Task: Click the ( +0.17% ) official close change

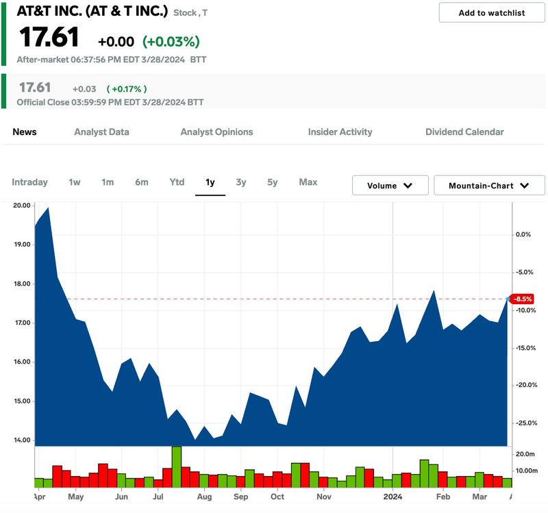Action: pyautogui.click(x=127, y=89)
